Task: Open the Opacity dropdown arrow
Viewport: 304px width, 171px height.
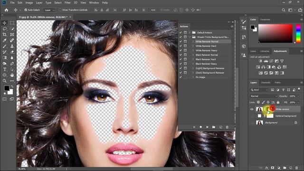Action: click(x=298, y=96)
